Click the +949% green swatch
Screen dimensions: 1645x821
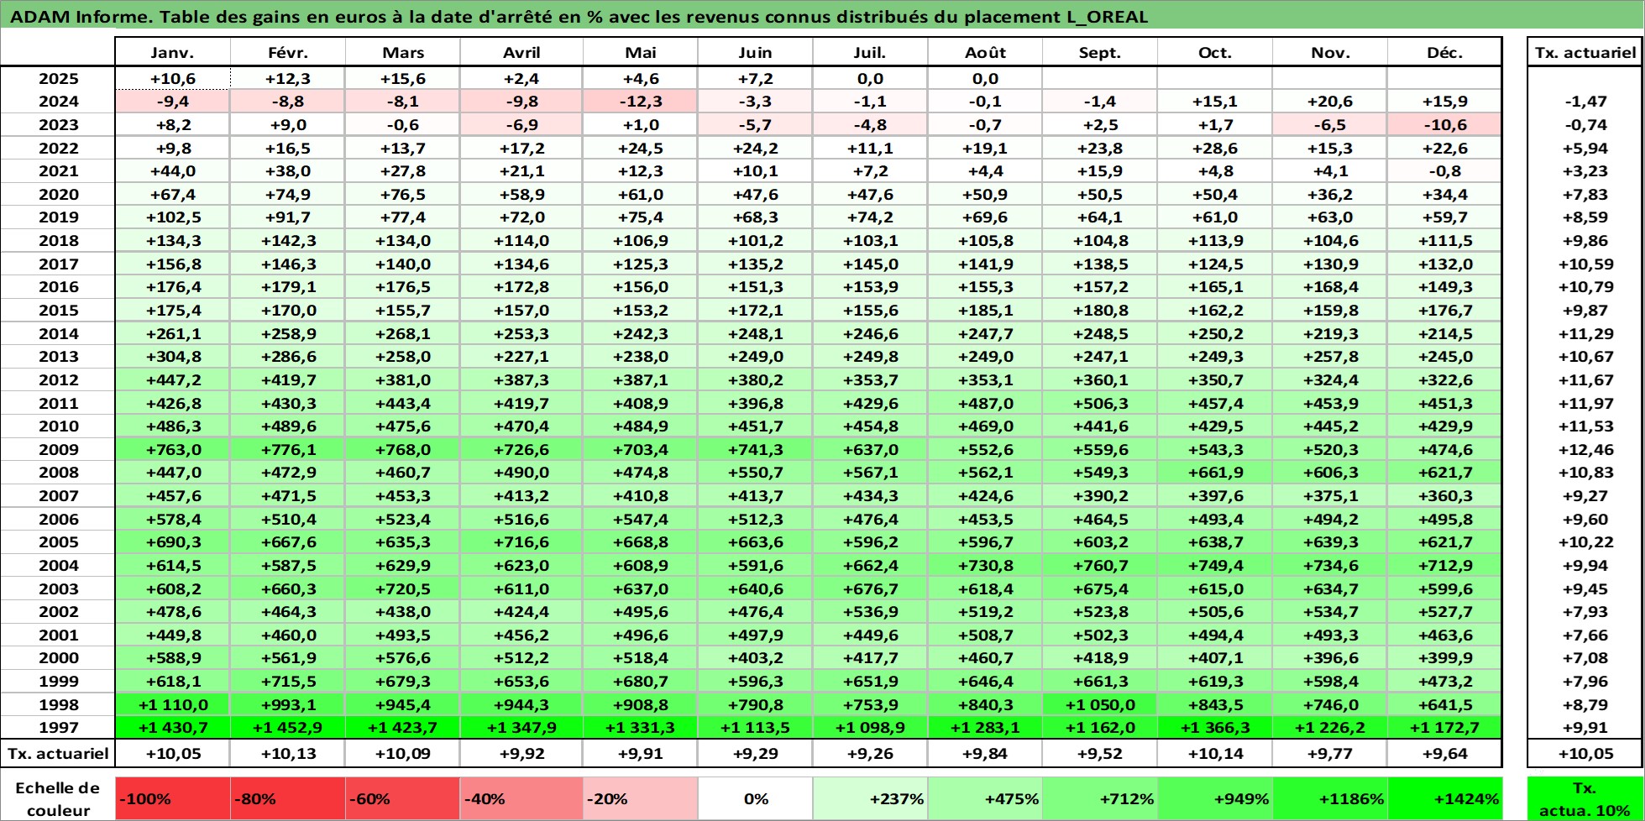1215,799
